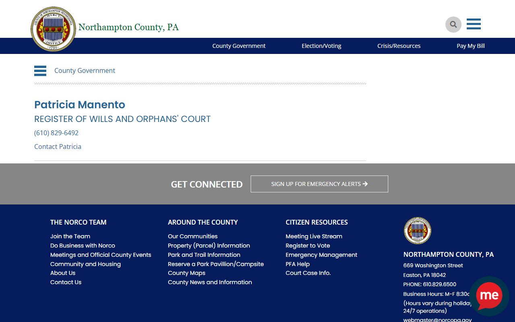Image resolution: width=515 pixels, height=322 pixels.
Task: Open the Contact Patricia link
Action: click(x=58, y=147)
